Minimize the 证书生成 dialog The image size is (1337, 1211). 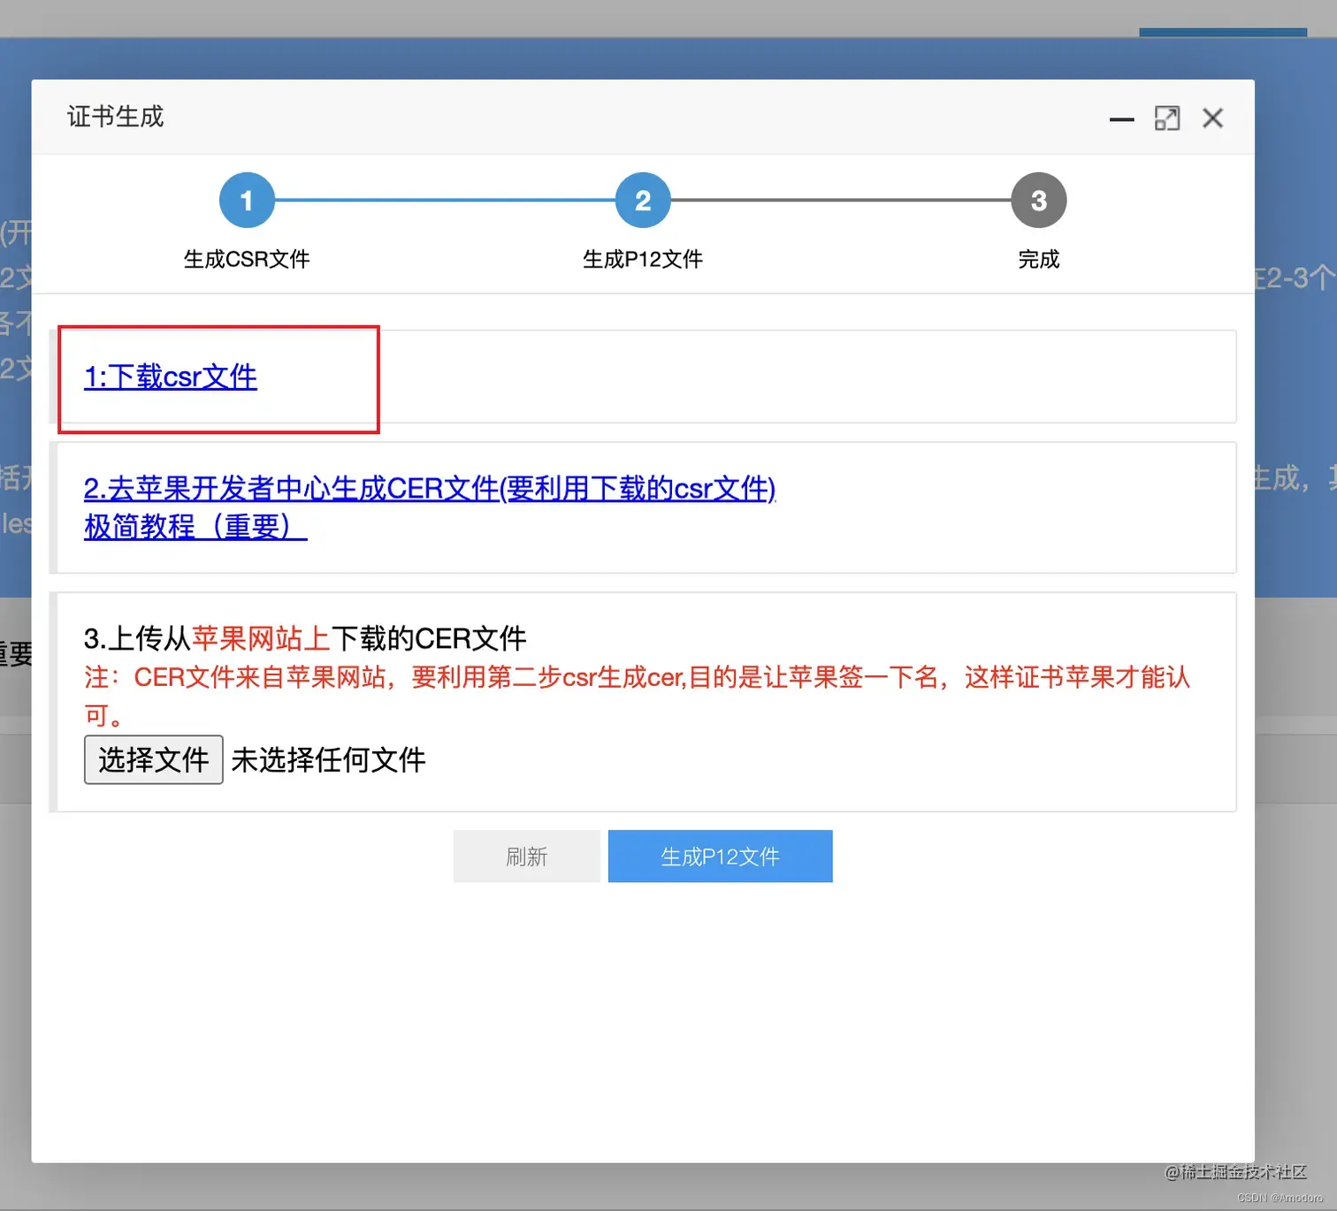point(1120,118)
